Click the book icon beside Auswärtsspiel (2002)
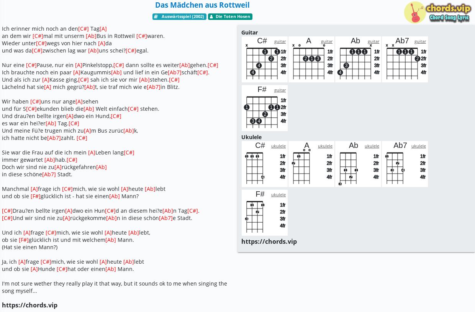Image resolution: width=475 pixels, height=312 pixels. coord(156,17)
